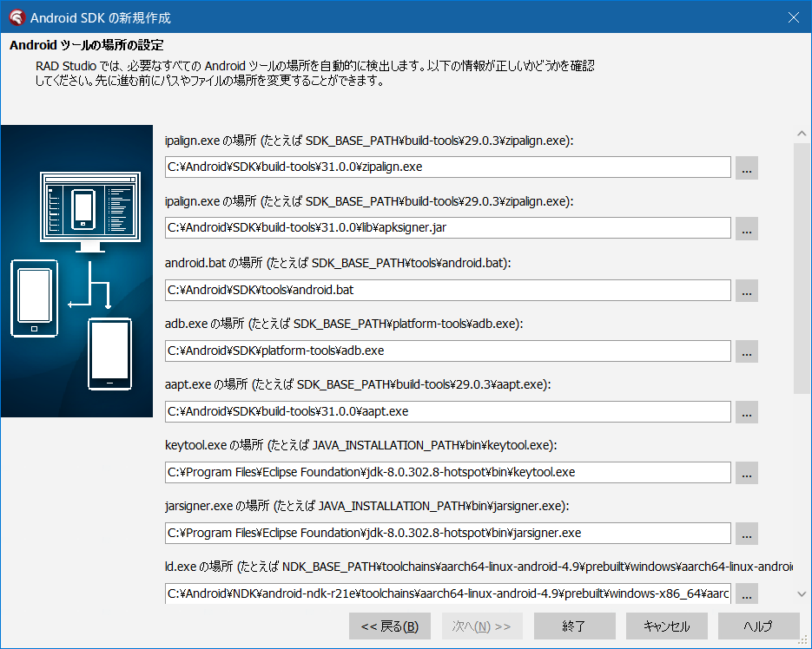Screen dimensions: 812x649
Task: Click the android.bat の場所 label
Action: tap(338, 263)
